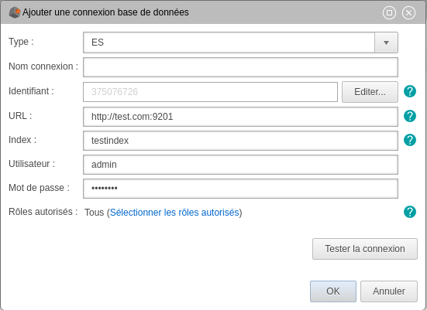Click Tester la connexion button
This screenshot has height=310, width=427.
tap(365, 249)
